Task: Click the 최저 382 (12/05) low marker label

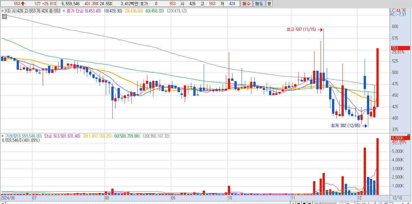Action: coord(346,125)
